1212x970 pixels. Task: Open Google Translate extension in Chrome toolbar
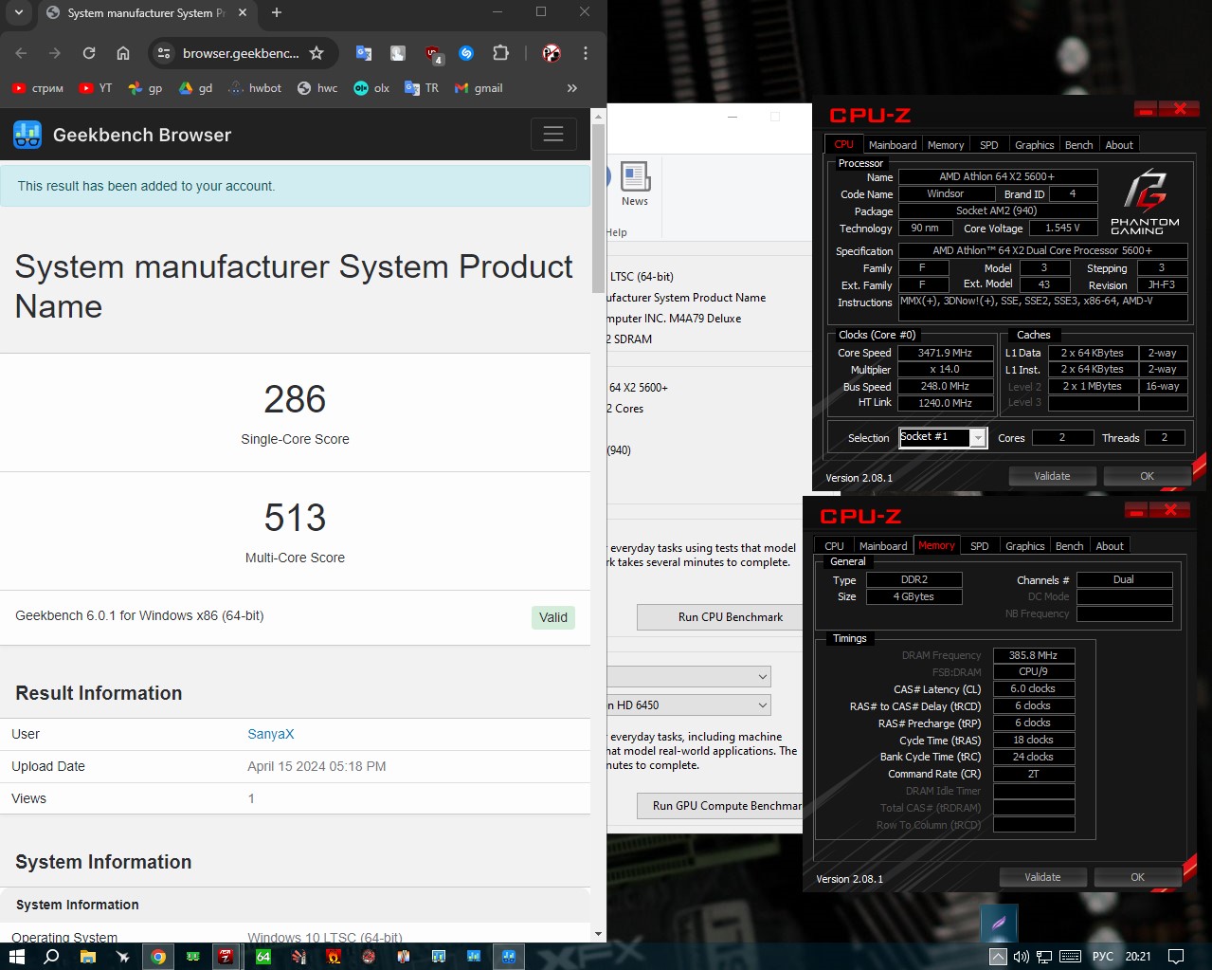(x=364, y=53)
